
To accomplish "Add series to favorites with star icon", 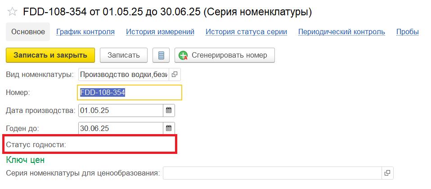I will click(x=13, y=12).
